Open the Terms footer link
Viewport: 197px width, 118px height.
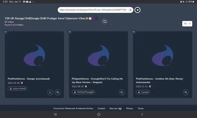click(141, 108)
